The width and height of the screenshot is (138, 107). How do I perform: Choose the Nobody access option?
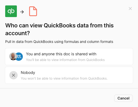coord(69,75)
